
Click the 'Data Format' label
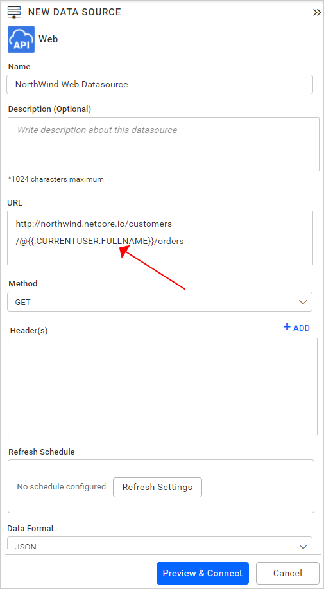31,529
